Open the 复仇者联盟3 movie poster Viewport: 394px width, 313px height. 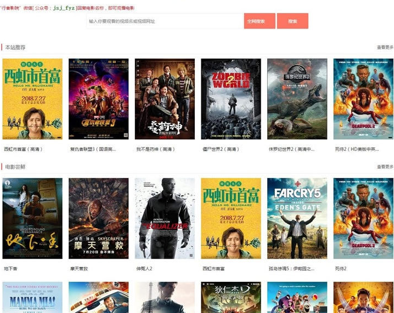99,99
